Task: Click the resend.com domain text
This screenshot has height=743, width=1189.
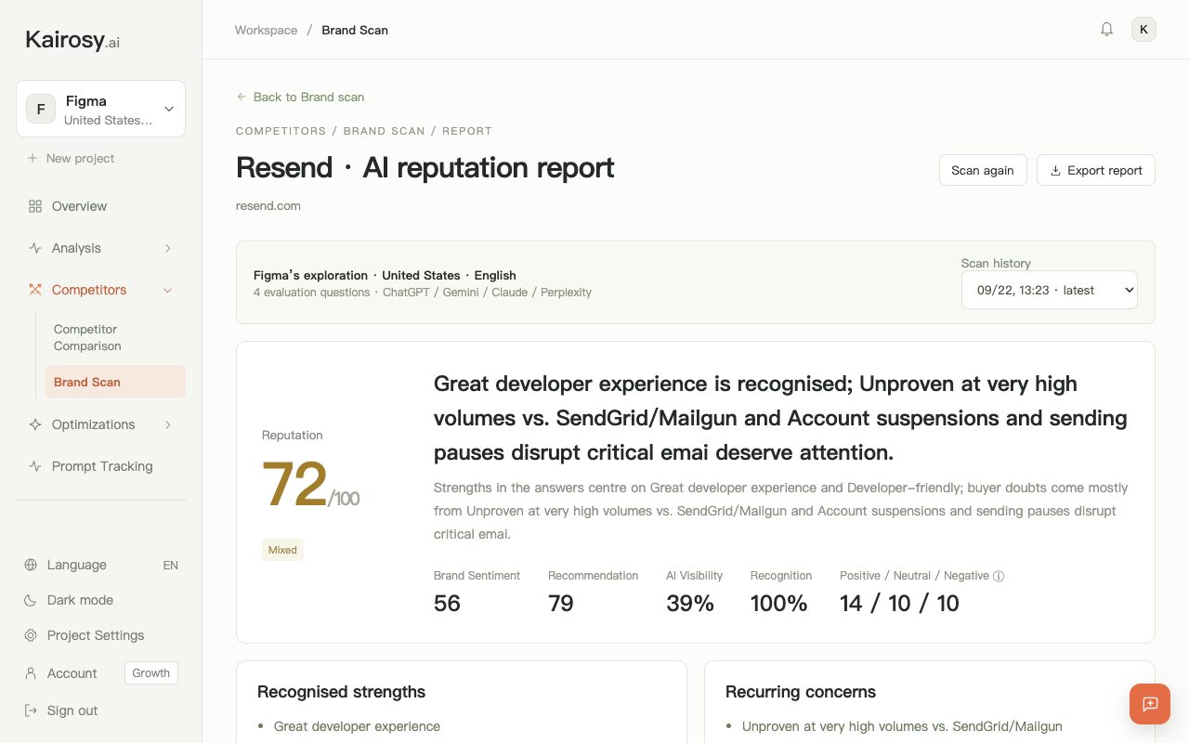Action: 268,205
